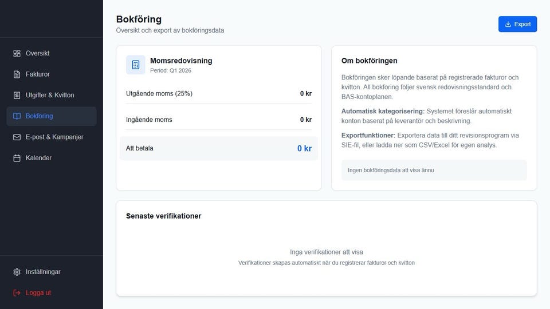Image resolution: width=550 pixels, height=309 pixels.
Task: Open Utgifter & Kvitton section
Action: pos(50,95)
